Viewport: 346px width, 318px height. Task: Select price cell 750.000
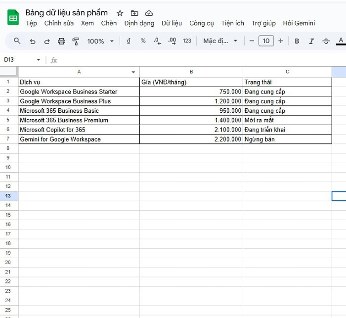[191, 91]
